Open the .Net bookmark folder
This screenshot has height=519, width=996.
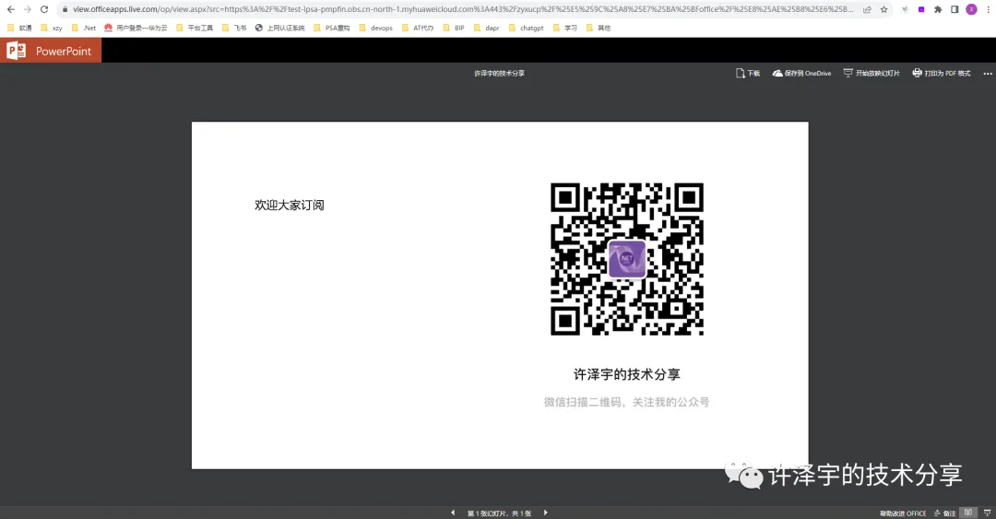[83, 28]
